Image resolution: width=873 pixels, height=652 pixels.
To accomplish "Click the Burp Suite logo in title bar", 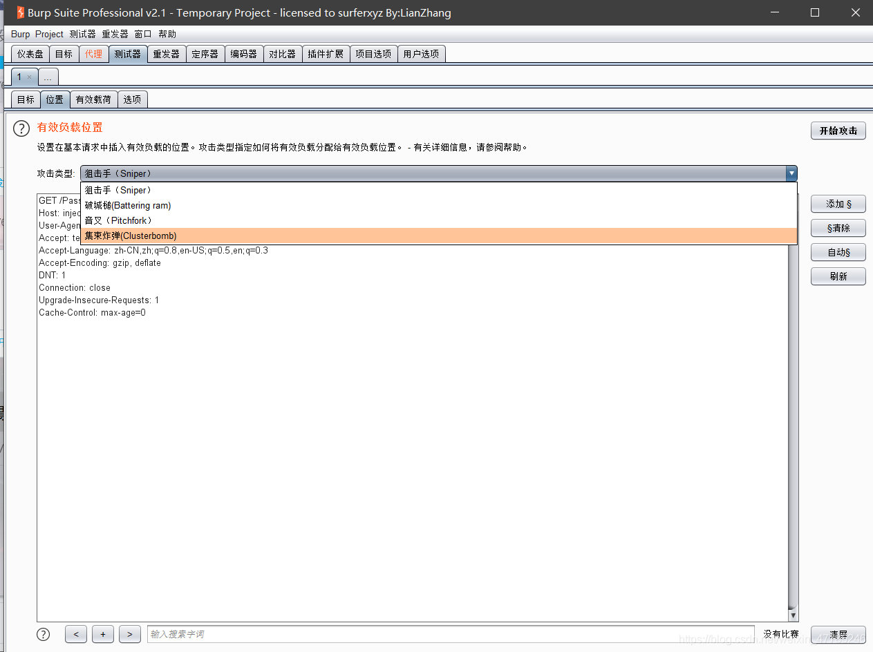I will click(20, 12).
